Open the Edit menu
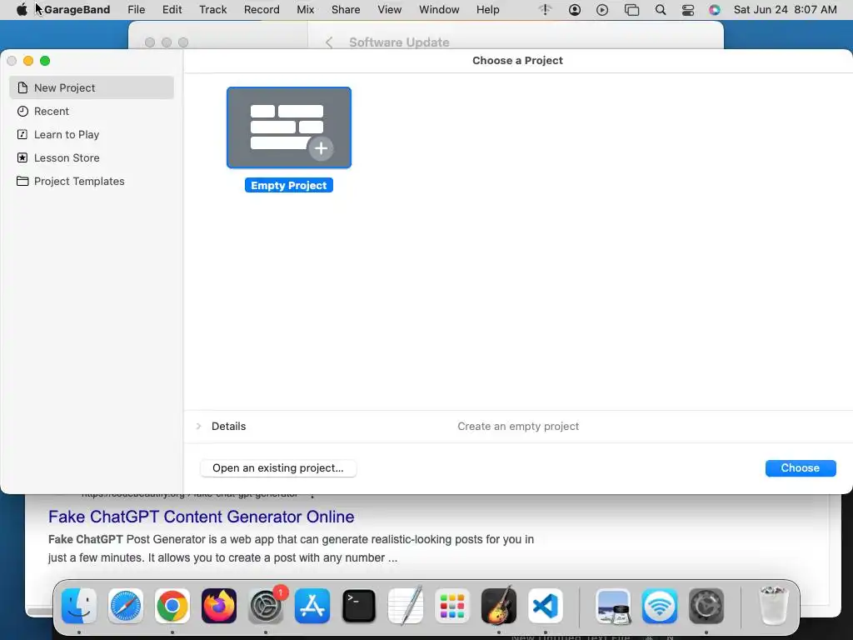This screenshot has height=640, width=853. (172, 10)
